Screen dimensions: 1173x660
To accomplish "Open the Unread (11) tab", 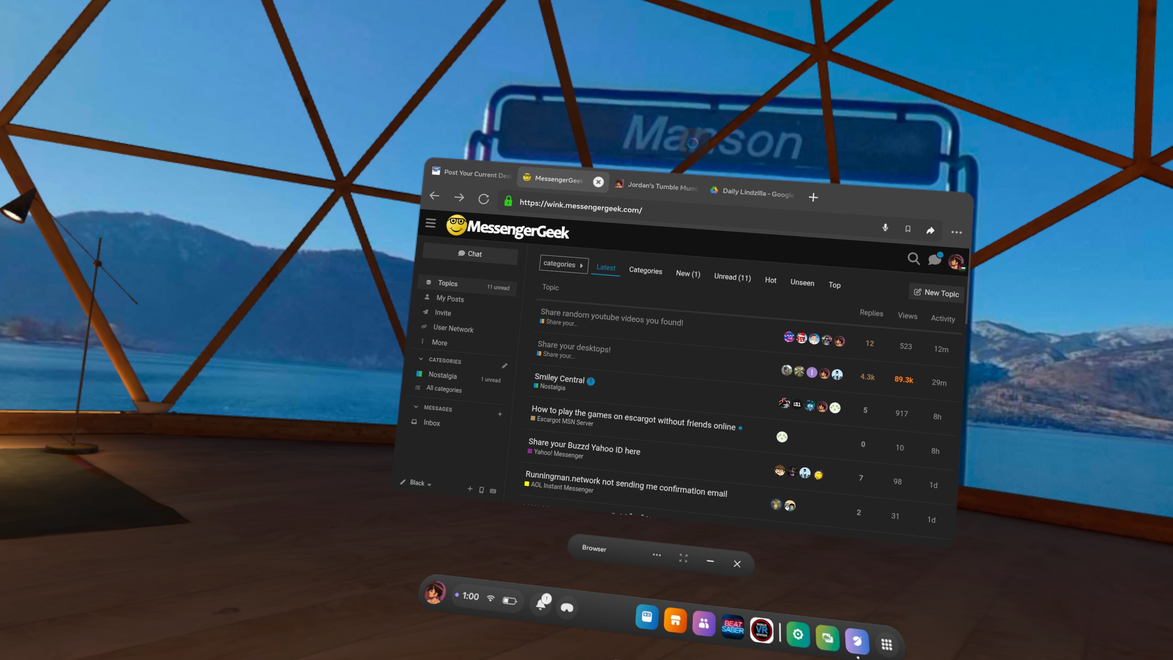I will 732,277.
